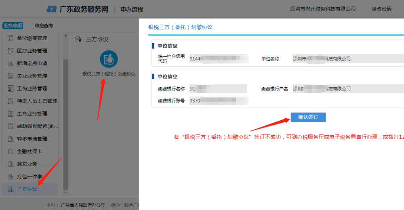Screen dimensions: 404x210
Task: Switch to the 信息查询 tab
Action: point(44,26)
